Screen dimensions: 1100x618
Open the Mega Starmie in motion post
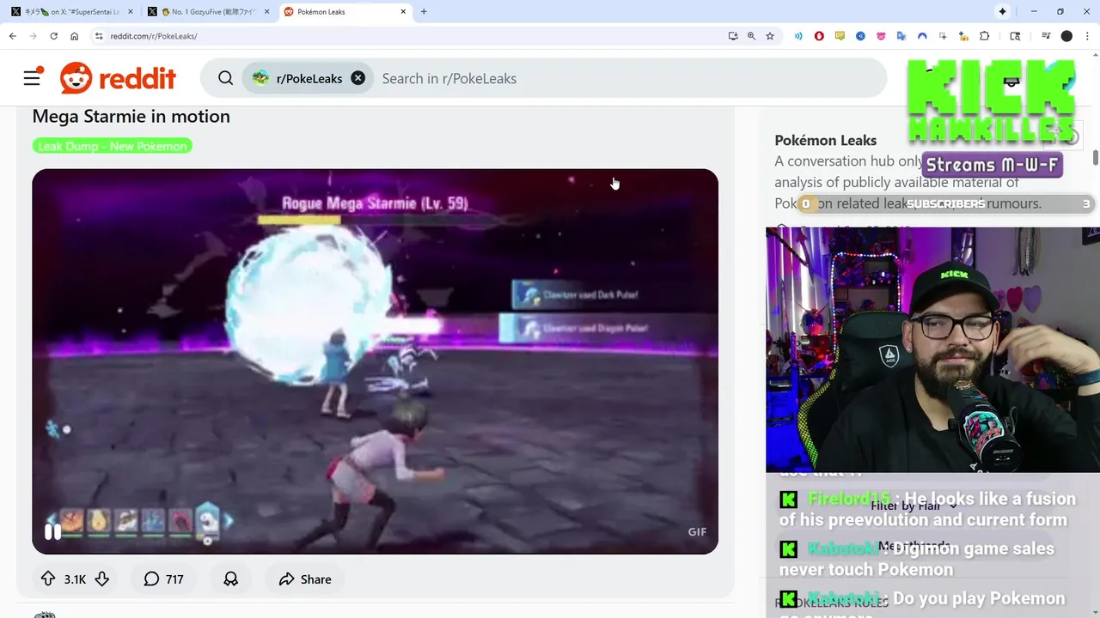point(131,116)
